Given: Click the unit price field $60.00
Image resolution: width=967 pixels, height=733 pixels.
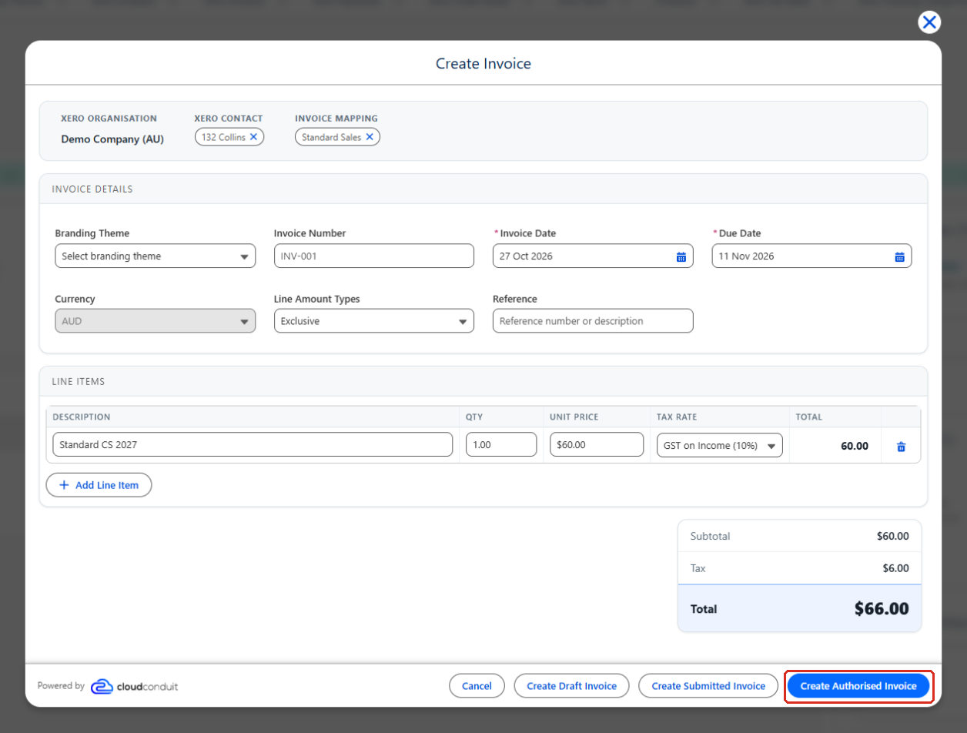Looking at the screenshot, I should pyautogui.click(x=597, y=445).
